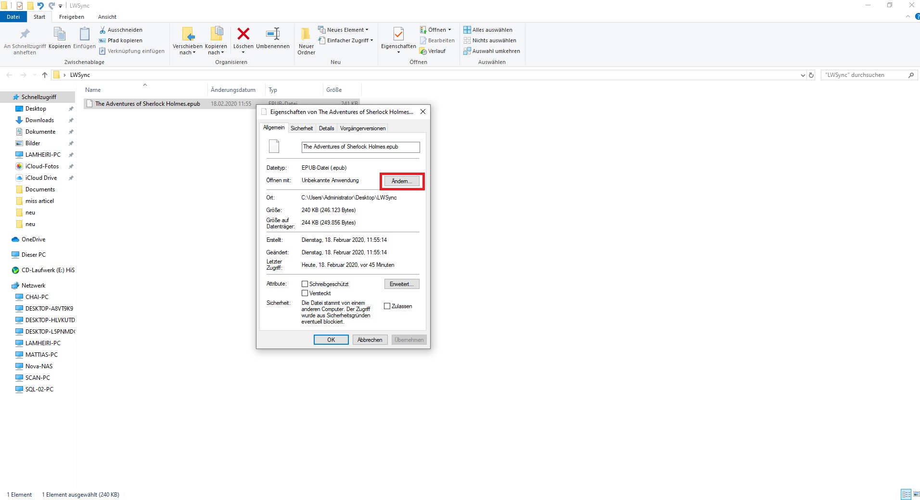This screenshot has height=500, width=920.
Task: Collapse the ribbon chevron
Action: [x=908, y=16]
